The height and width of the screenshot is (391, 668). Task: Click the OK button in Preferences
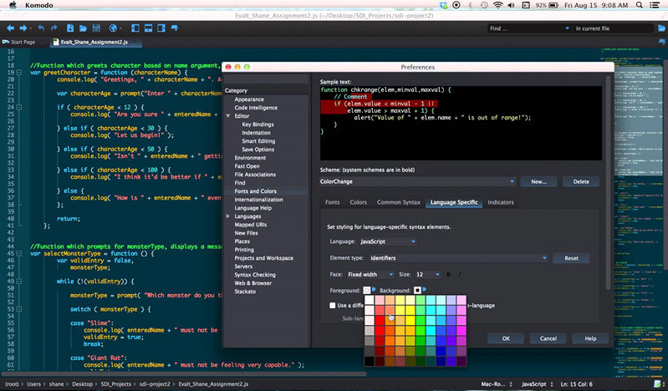point(506,338)
